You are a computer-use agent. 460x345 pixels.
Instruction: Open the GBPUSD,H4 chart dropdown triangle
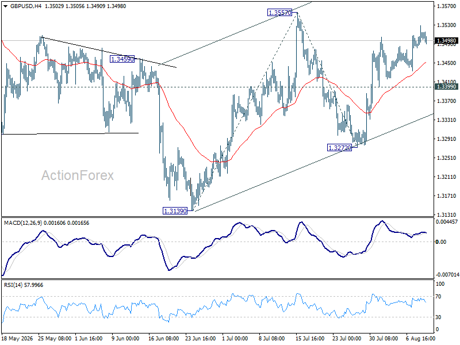[6, 6]
